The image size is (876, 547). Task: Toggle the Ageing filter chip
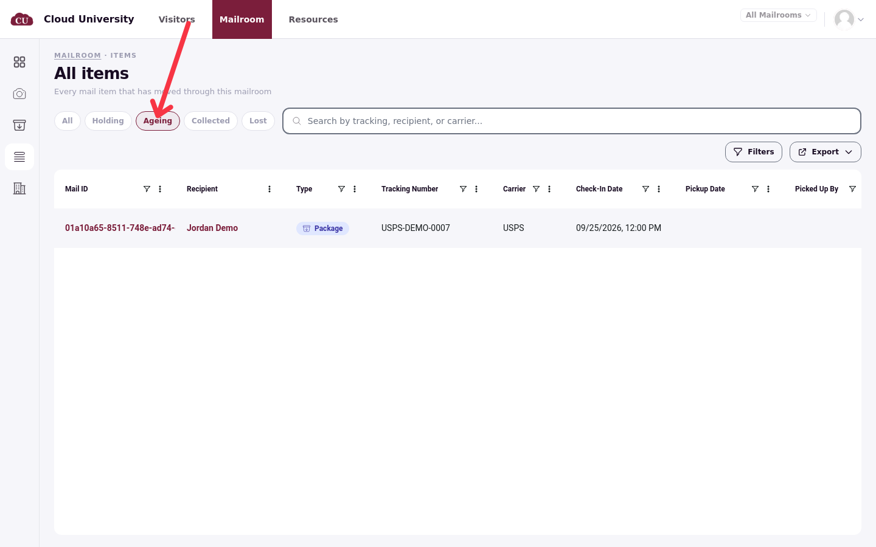[158, 121]
